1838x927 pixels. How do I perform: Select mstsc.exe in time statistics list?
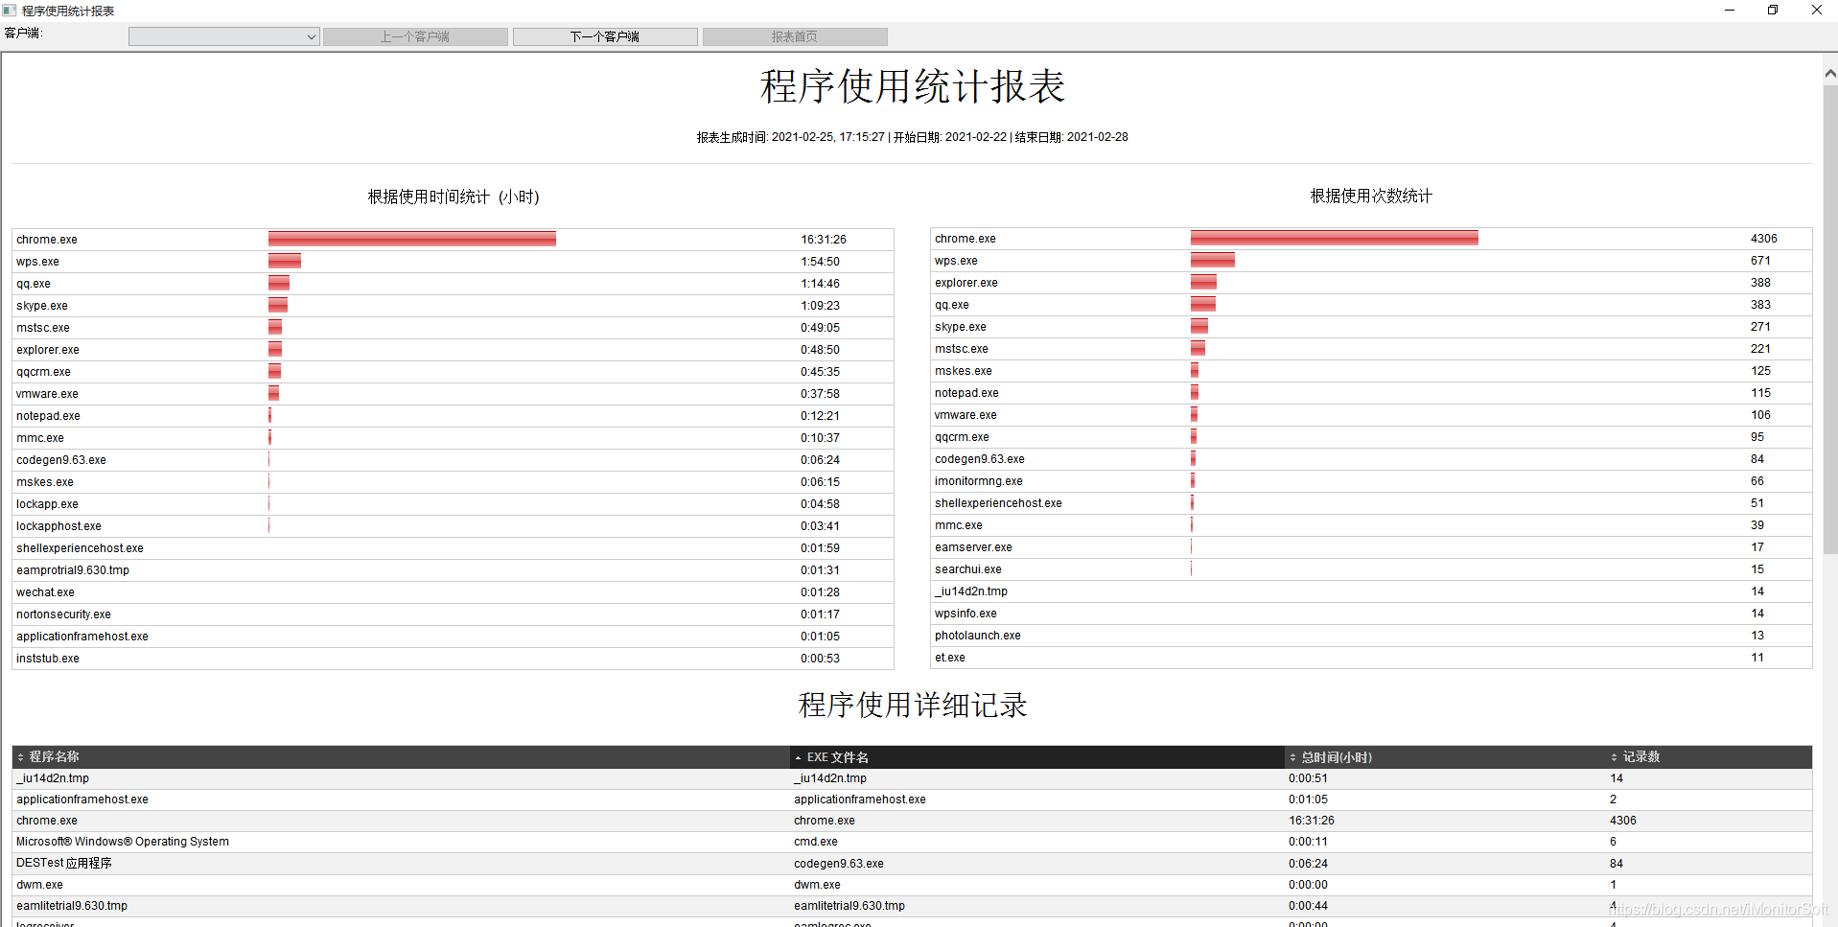click(43, 328)
